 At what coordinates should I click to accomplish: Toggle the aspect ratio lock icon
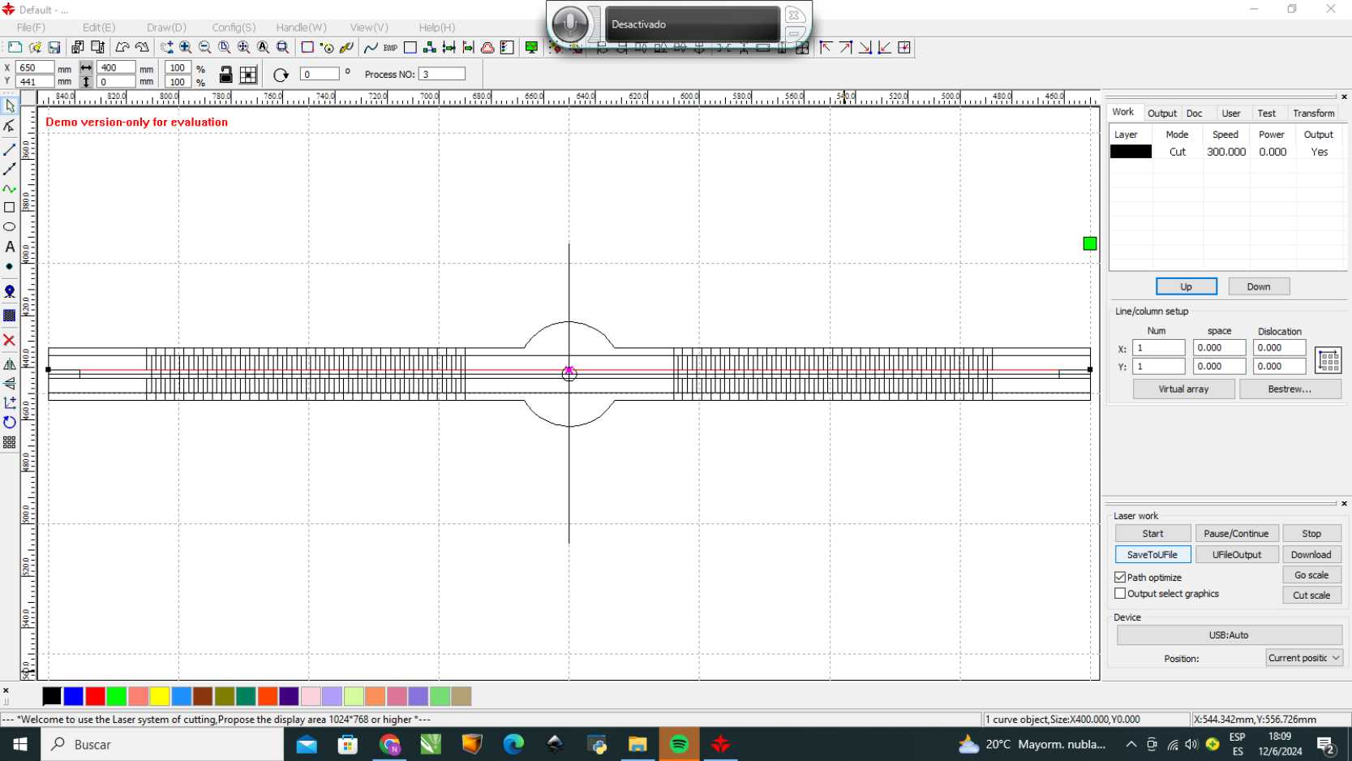tap(226, 75)
